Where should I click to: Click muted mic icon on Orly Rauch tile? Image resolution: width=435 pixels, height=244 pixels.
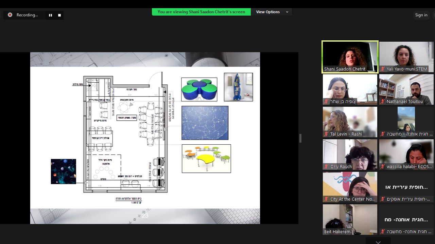click(x=326, y=167)
